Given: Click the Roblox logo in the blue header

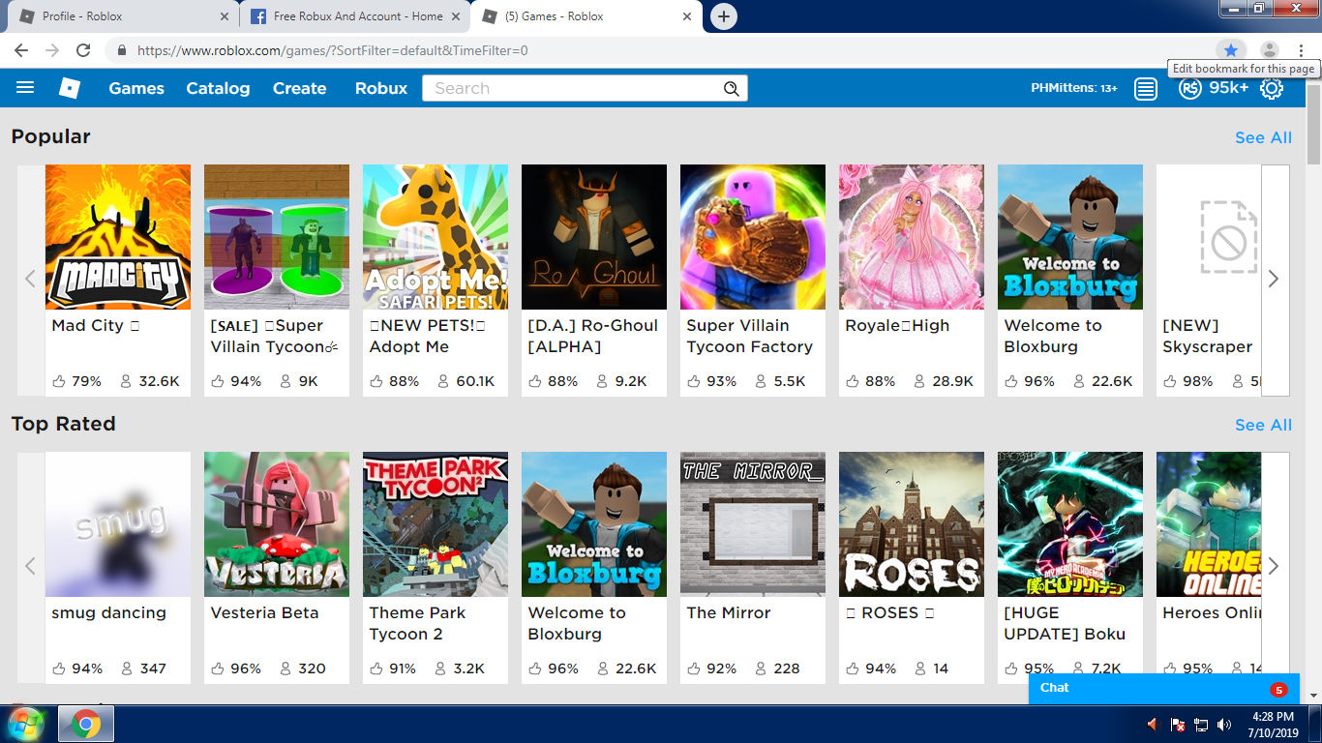Looking at the screenshot, I should click(70, 88).
